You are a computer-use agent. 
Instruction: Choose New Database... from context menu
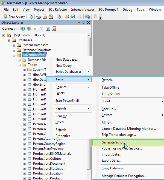(x=69, y=60)
